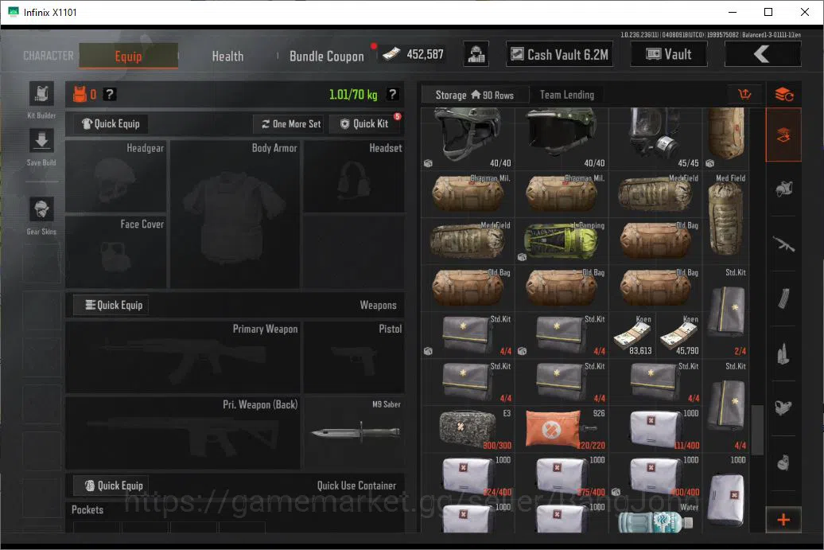Filter storage by magazines category
Screen dimensions: 824x550
pyautogui.click(x=783, y=298)
